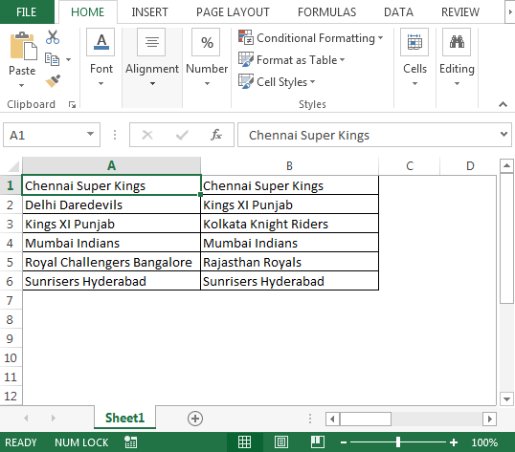The height and width of the screenshot is (452, 515).
Task: Open Cell Styles dropdown
Action: [312, 81]
